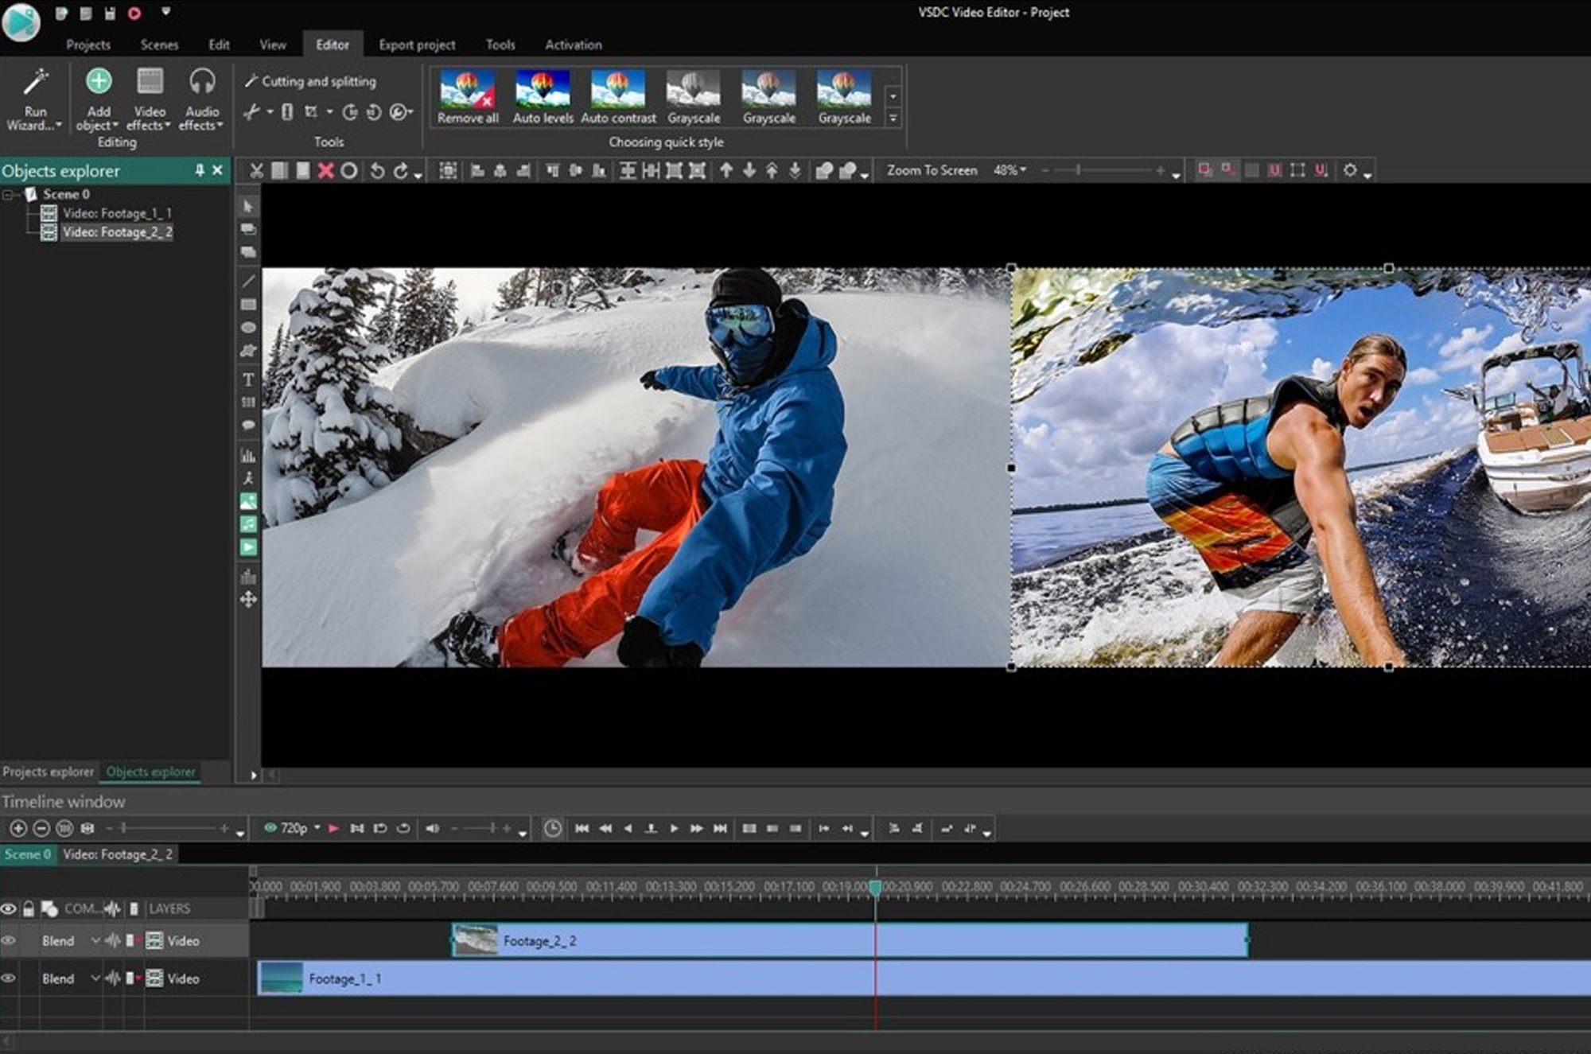Toggle the lock icon in layers header
The image size is (1591, 1054).
(x=29, y=908)
